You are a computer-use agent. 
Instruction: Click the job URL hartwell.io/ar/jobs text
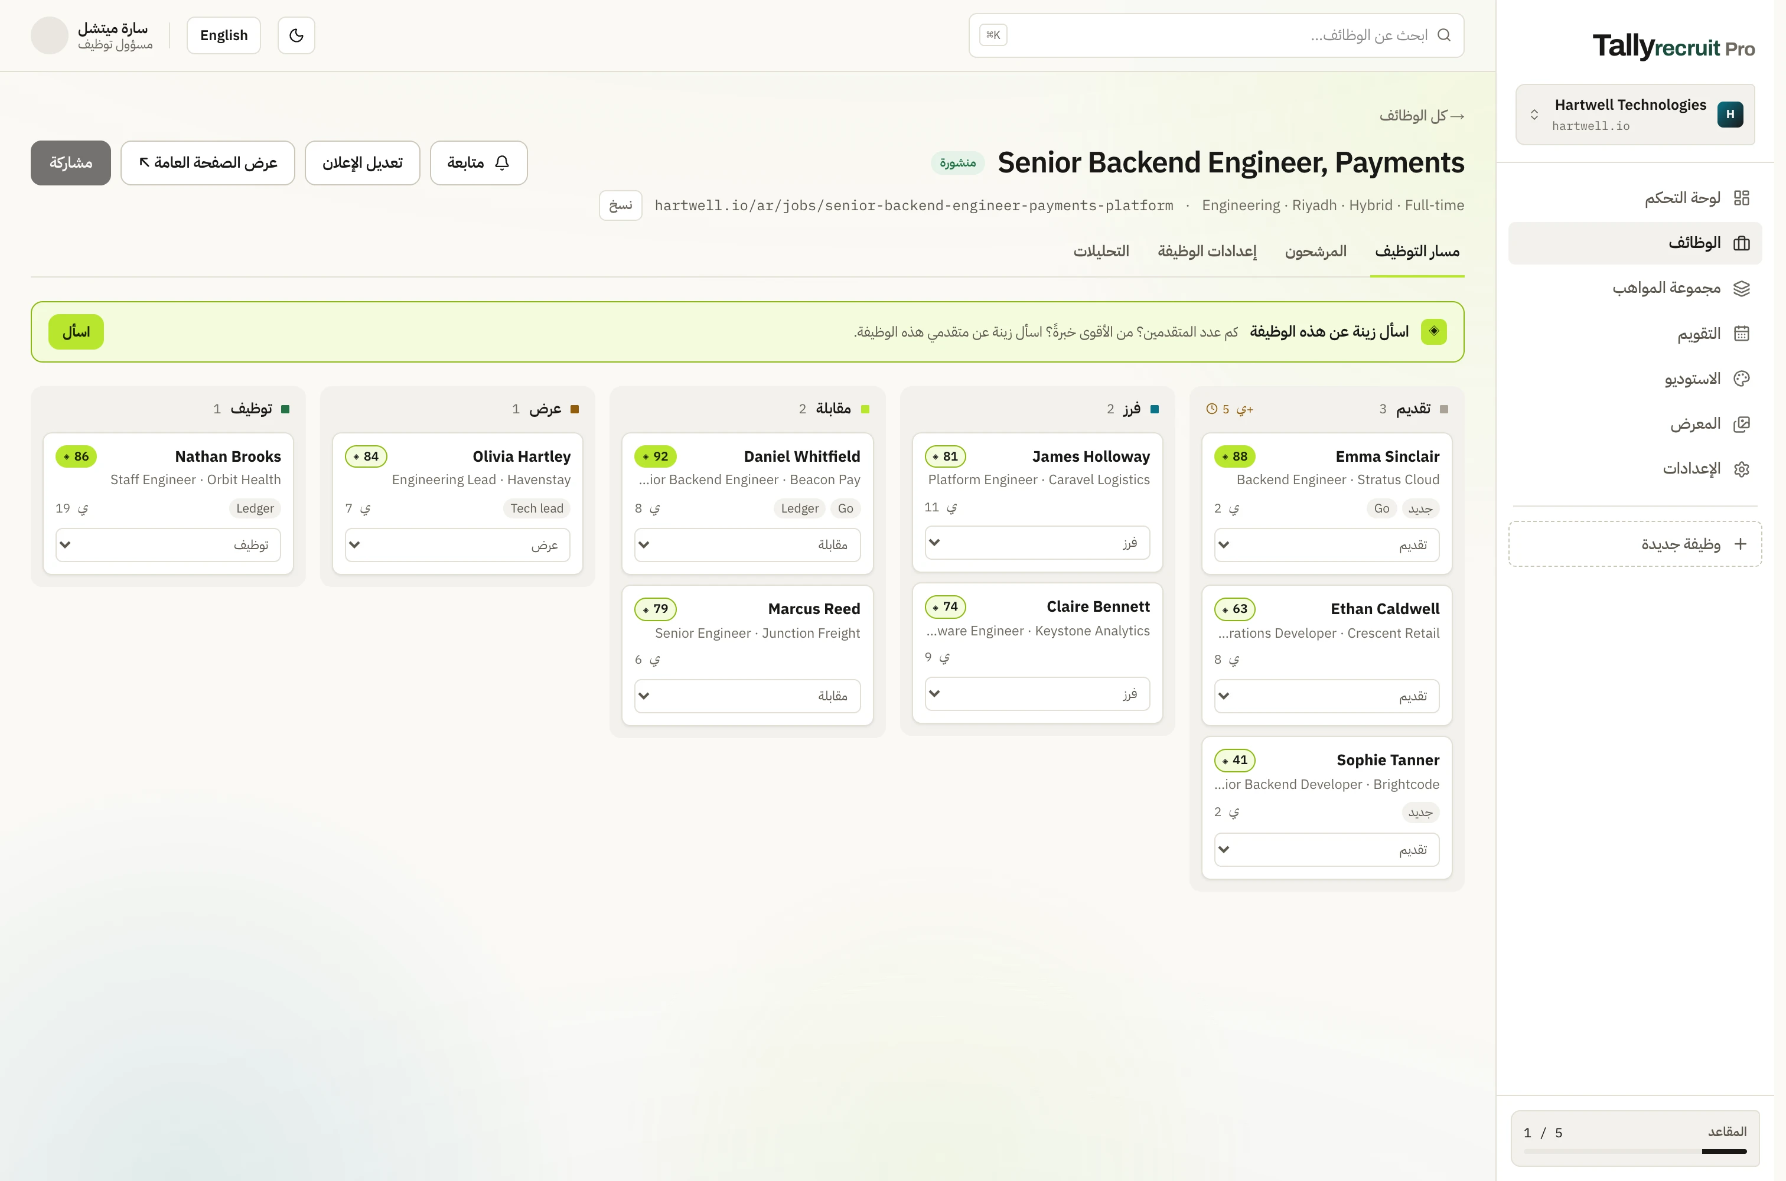914,205
